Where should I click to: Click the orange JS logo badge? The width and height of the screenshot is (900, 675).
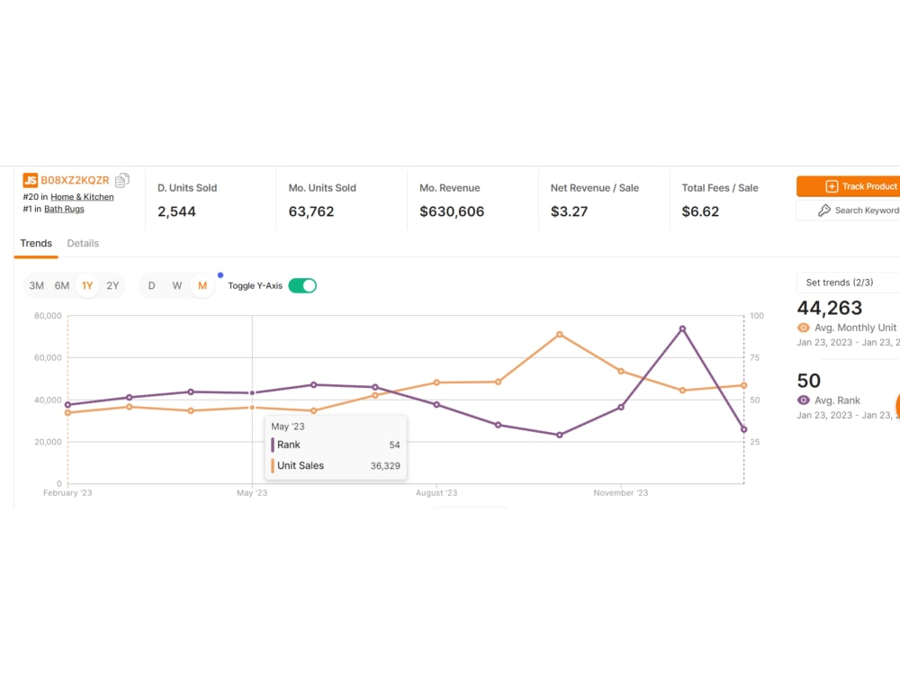(30, 180)
